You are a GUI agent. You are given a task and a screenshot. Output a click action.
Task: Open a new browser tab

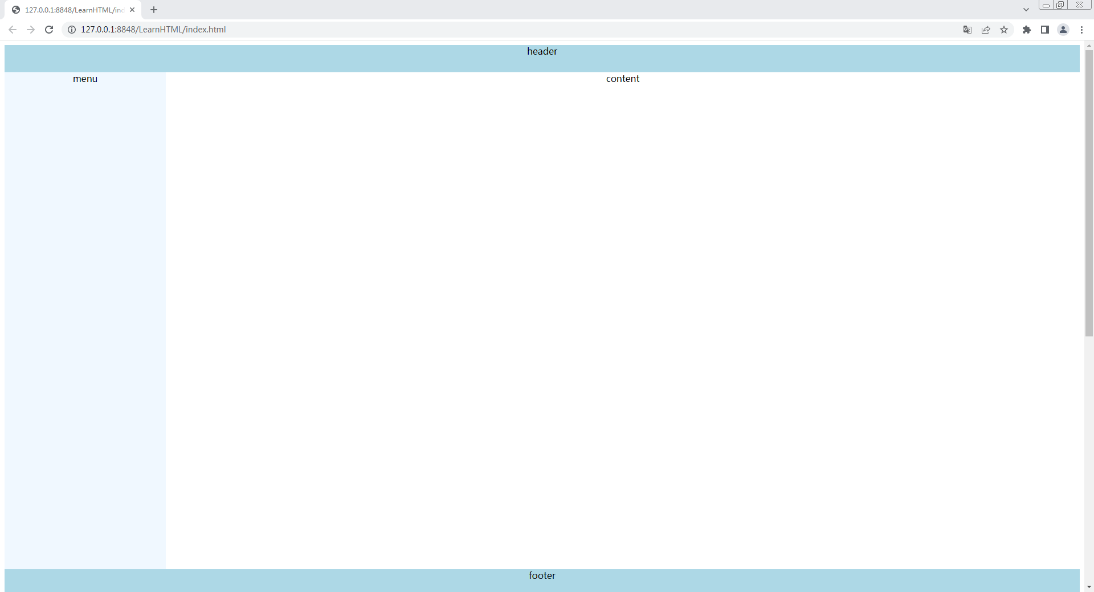(153, 10)
